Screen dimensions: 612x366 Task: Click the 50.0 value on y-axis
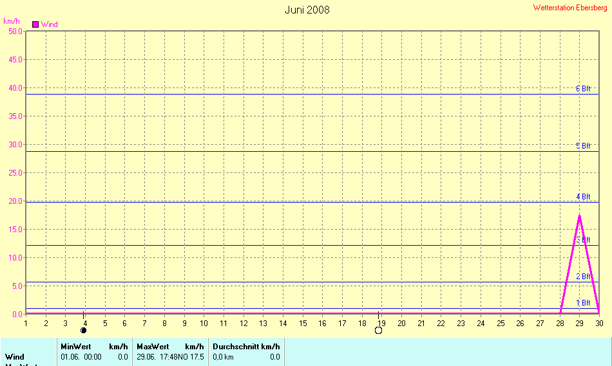click(13, 31)
